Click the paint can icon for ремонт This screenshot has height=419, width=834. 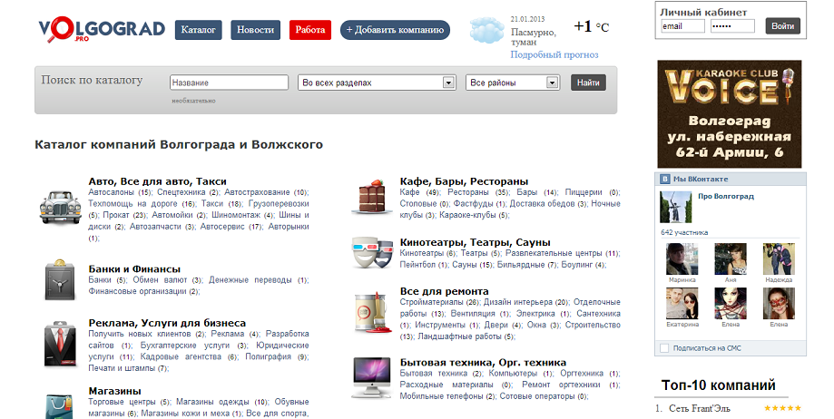(371, 313)
